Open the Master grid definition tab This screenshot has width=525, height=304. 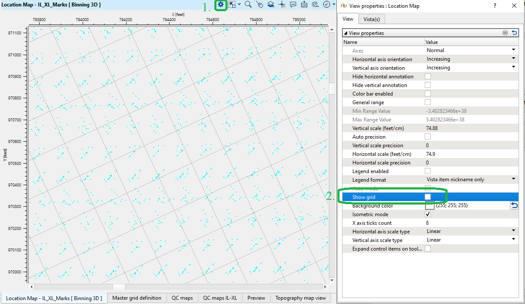pyautogui.click(x=137, y=298)
